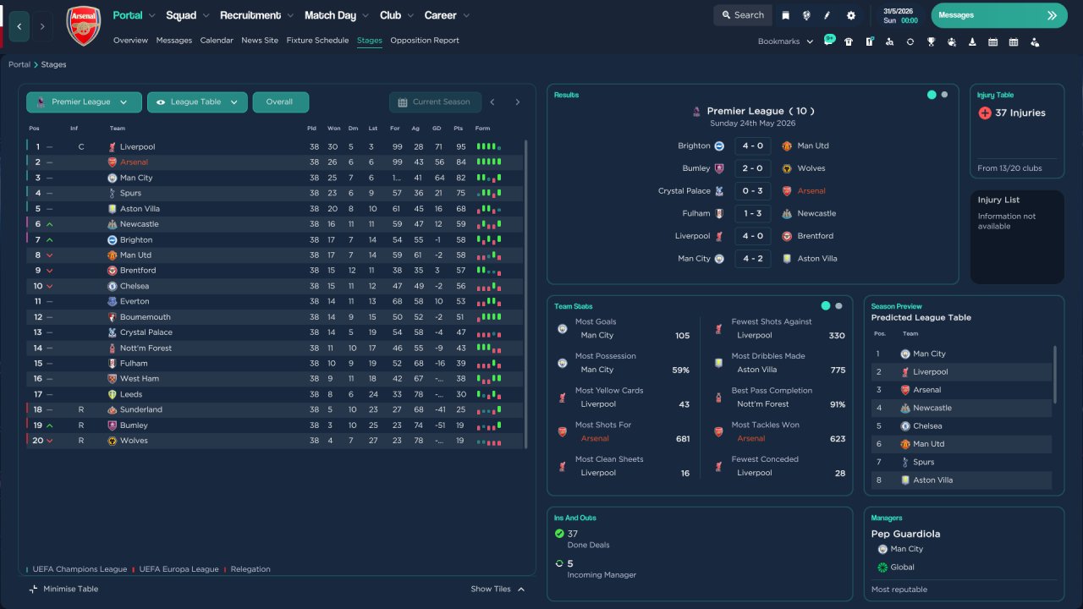Click the Pep Guardiola manager name
Image resolution: width=1083 pixels, height=609 pixels.
coord(905,534)
